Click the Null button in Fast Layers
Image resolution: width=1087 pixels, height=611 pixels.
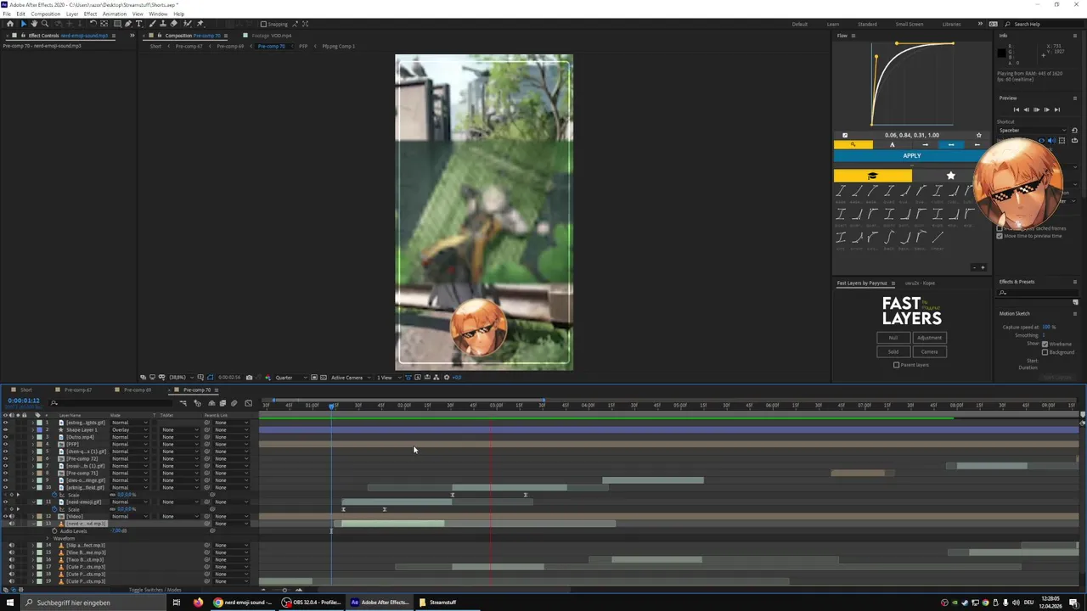click(x=893, y=337)
